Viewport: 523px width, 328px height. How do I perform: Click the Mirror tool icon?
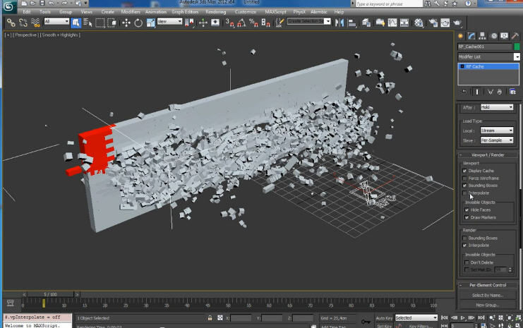(339, 23)
